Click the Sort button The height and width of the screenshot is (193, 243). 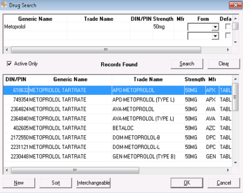tap(56, 183)
